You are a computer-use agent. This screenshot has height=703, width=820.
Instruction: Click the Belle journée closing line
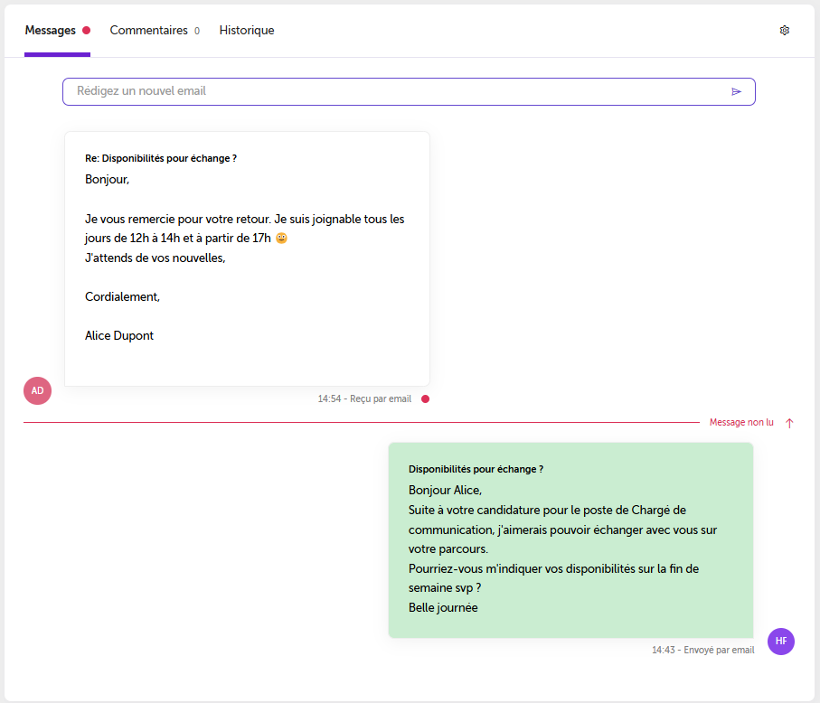443,608
